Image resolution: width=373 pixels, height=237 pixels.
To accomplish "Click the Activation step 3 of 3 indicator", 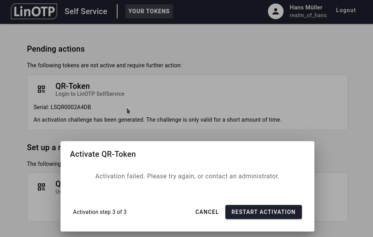I will 100,212.
